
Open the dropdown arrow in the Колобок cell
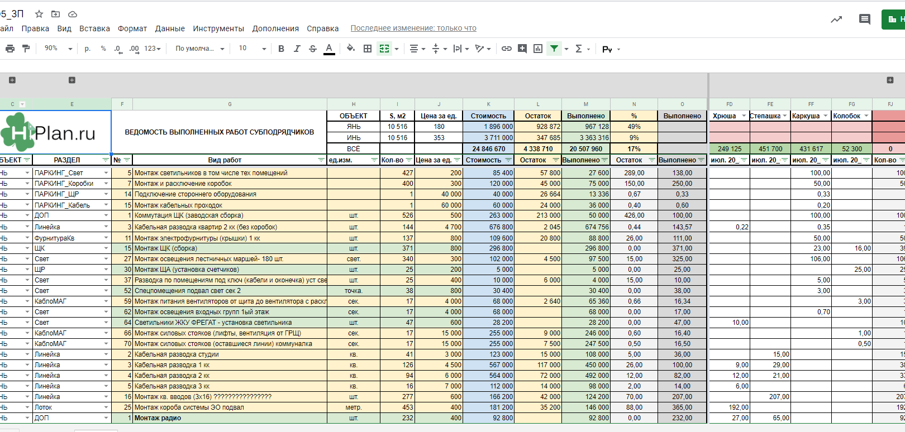pyautogui.click(x=866, y=116)
